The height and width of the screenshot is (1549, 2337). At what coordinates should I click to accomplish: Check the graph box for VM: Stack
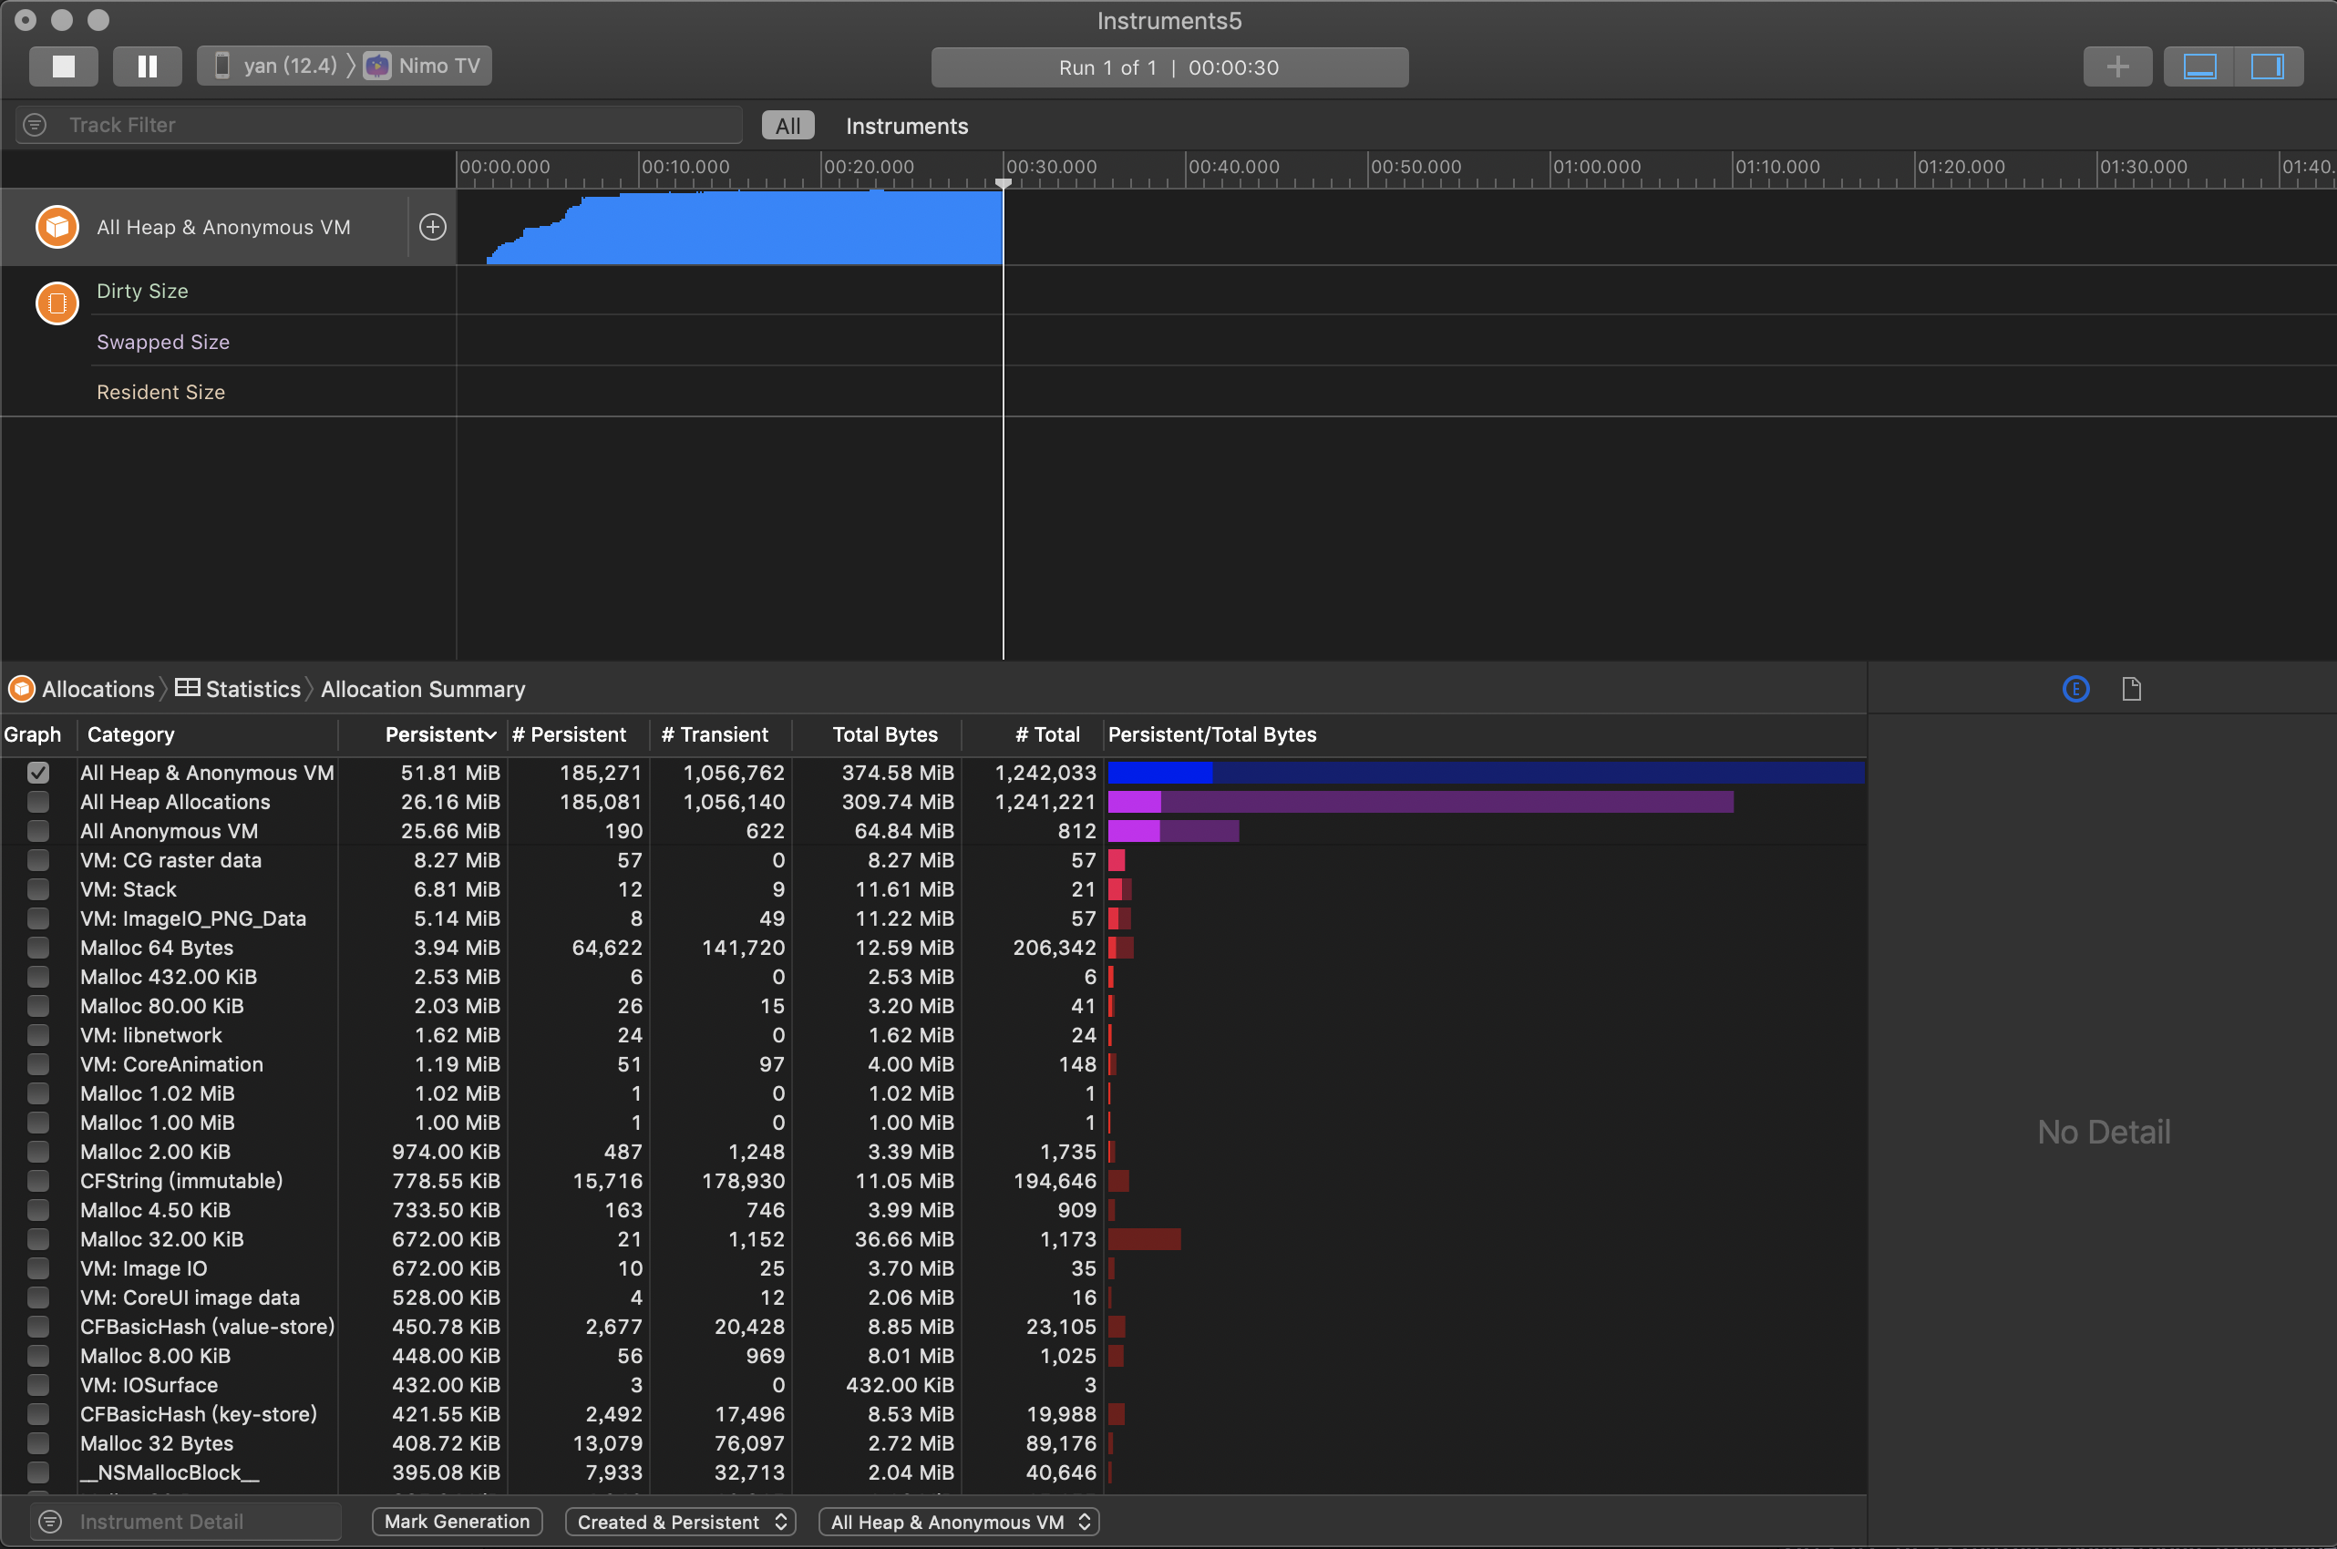[x=37, y=889]
